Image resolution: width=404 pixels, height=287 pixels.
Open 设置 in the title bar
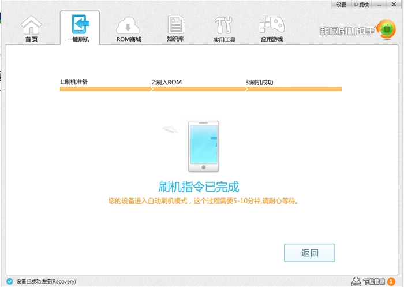(342, 5)
